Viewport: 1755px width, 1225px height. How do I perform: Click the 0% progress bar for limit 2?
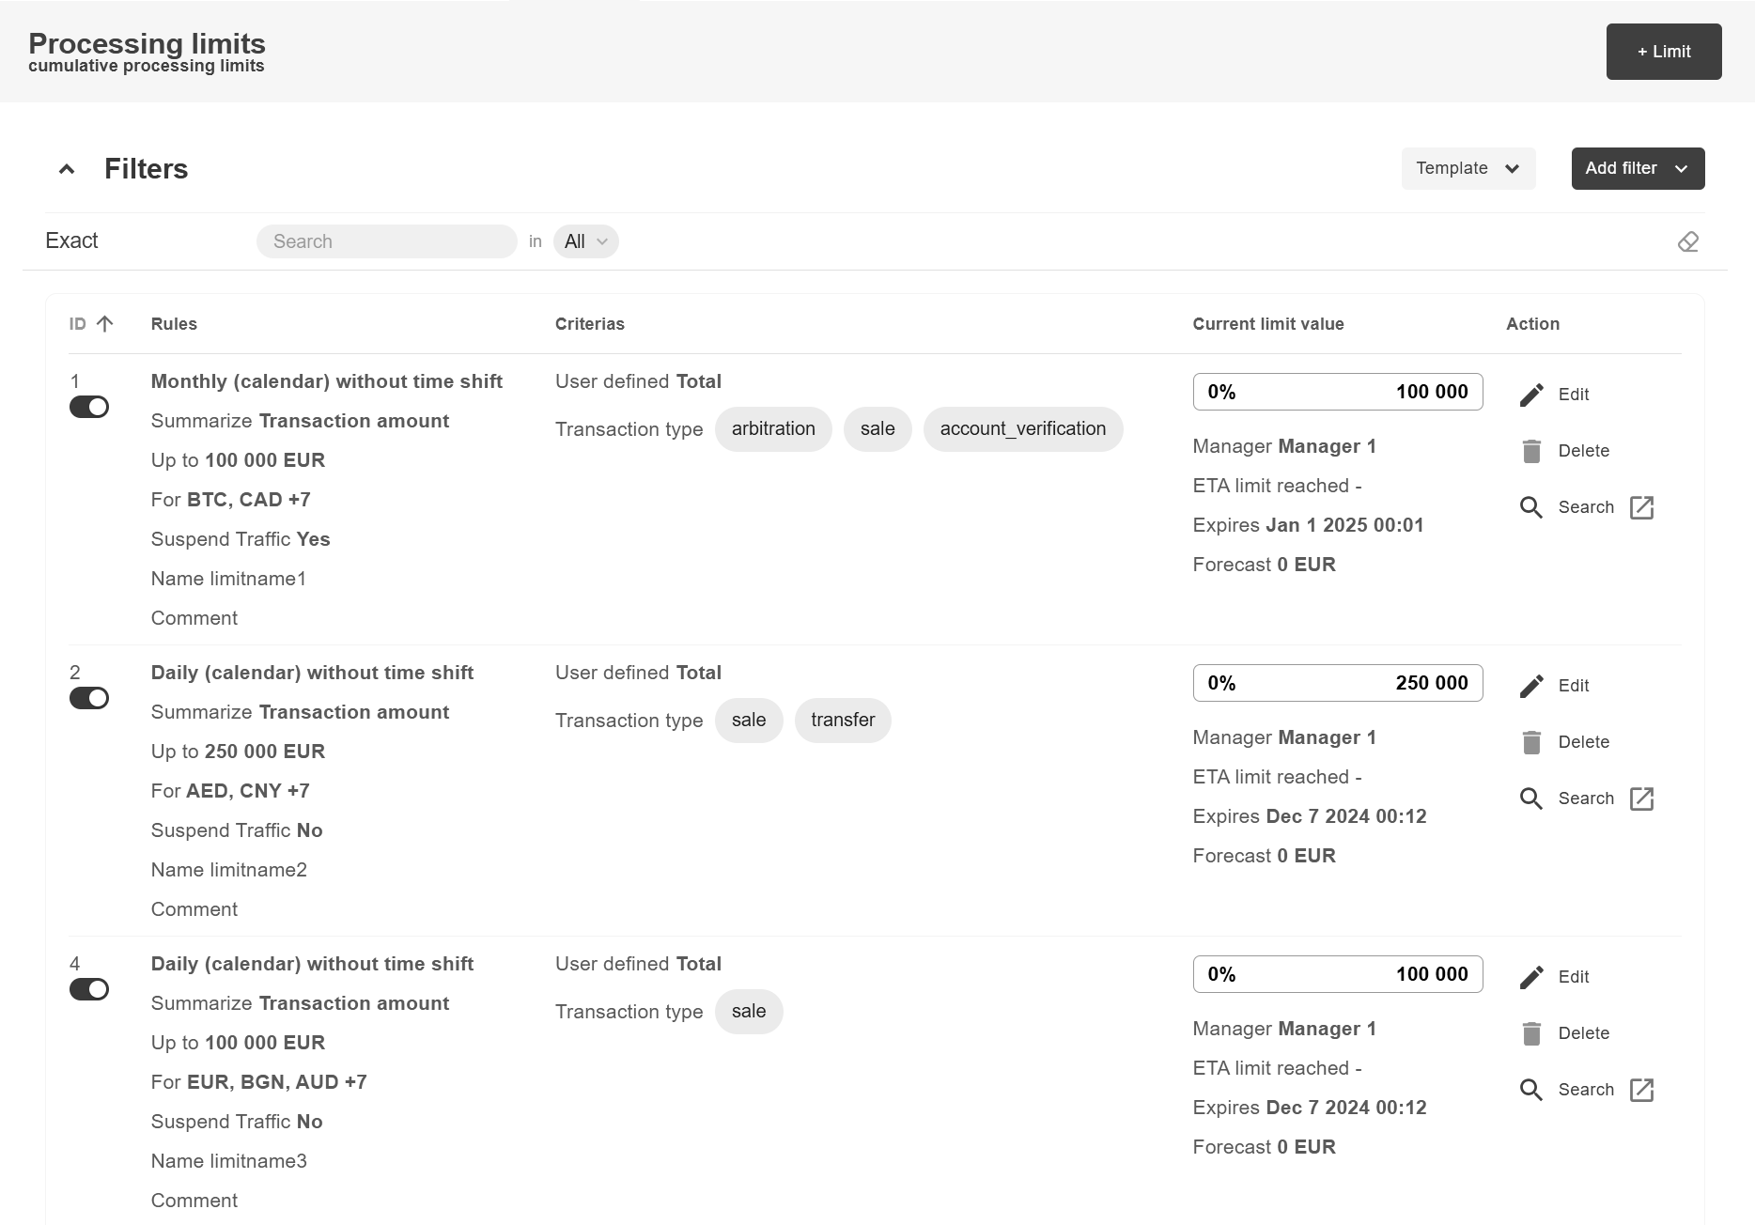(x=1337, y=683)
